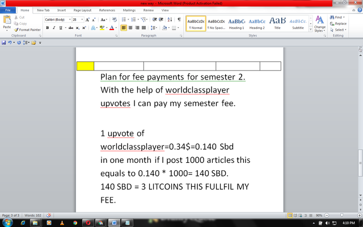Click the zoom slider handle
The width and height of the screenshot is (363, 227).
341,216
